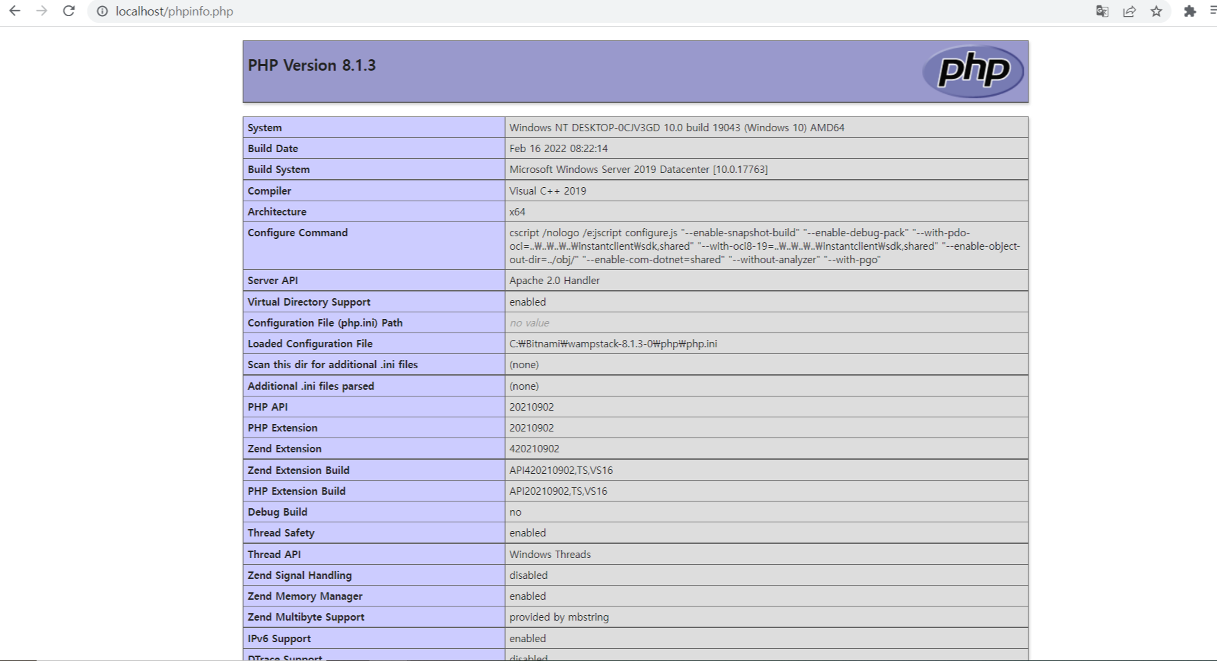Viewport: 1217px width, 661px height.
Task: Click the browser forward arrow
Action: pos(42,11)
